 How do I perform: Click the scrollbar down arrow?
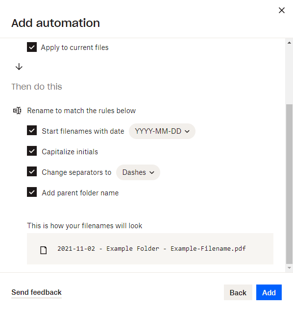coord(289,268)
